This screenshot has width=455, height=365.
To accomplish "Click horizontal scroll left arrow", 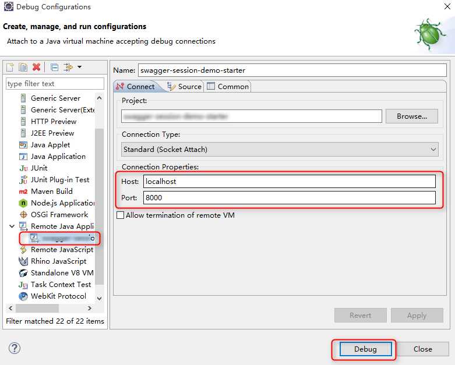I will [10, 308].
